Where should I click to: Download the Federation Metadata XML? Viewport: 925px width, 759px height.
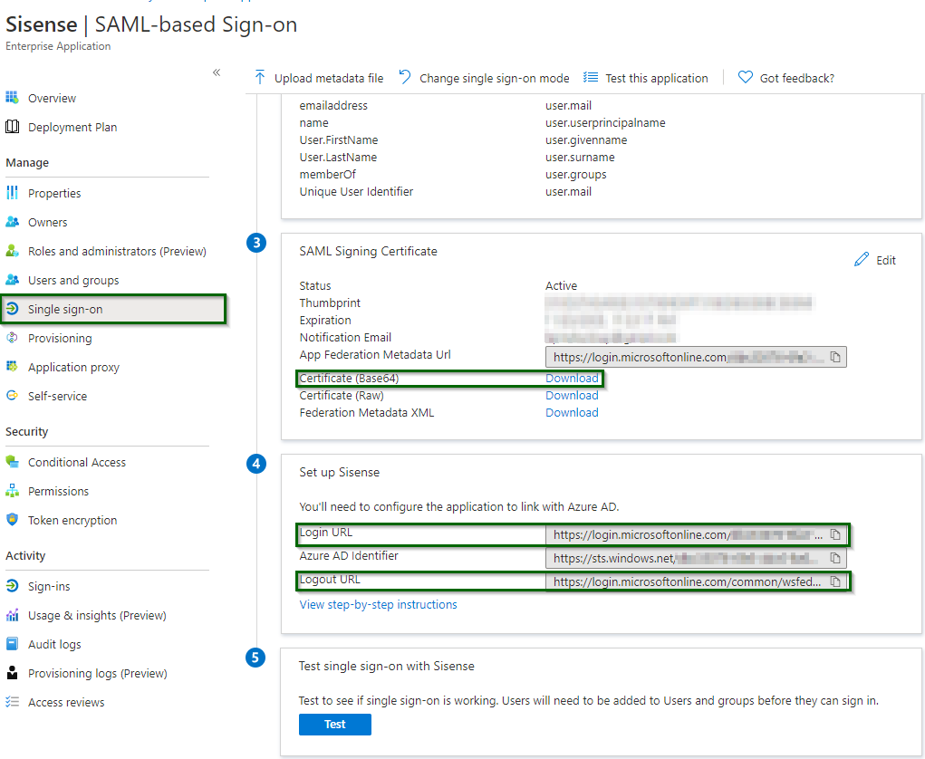click(572, 412)
